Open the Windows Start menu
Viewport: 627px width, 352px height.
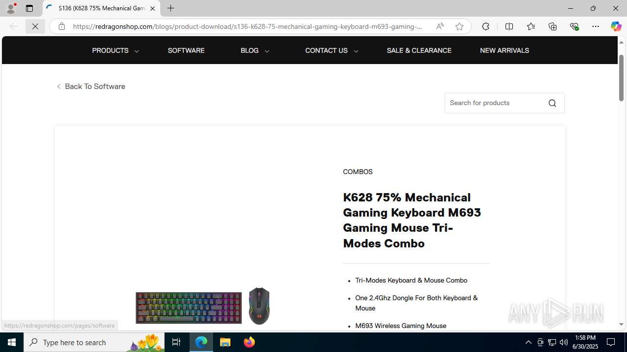12,342
